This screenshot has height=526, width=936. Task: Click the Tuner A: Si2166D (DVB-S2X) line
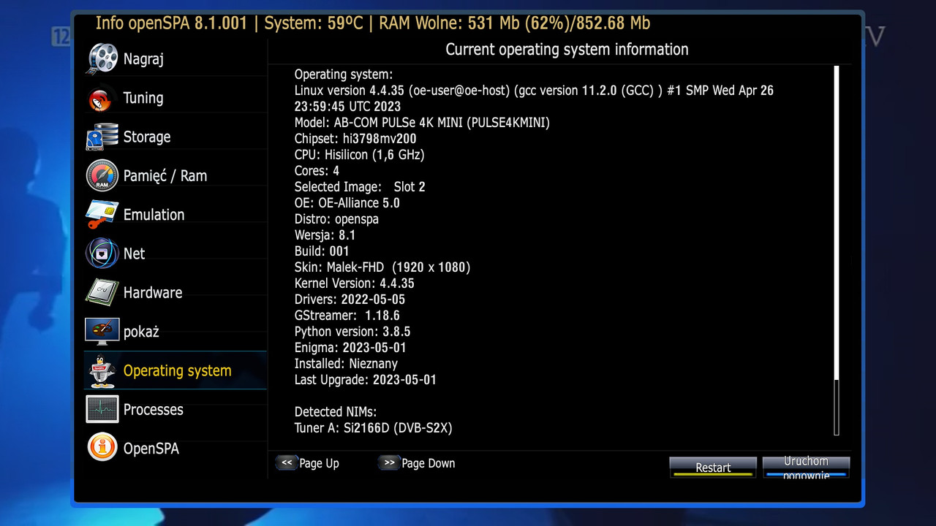point(374,428)
